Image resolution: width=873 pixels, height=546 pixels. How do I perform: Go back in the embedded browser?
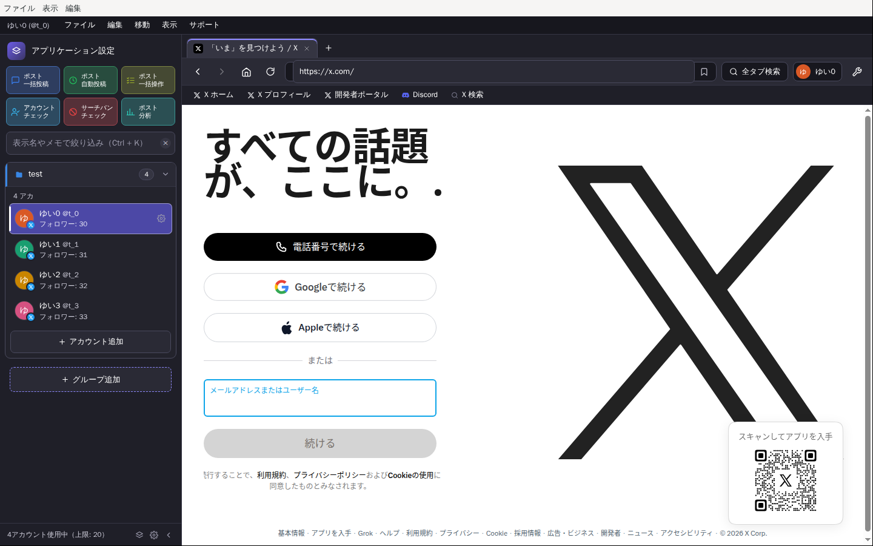click(x=198, y=72)
